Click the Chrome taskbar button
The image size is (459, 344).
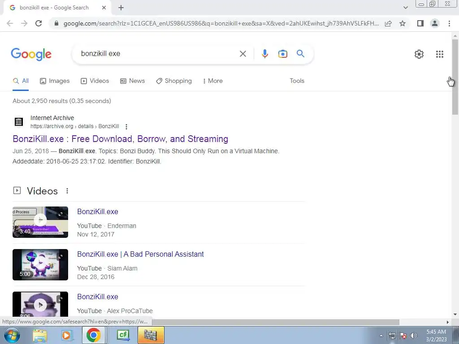click(x=93, y=335)
